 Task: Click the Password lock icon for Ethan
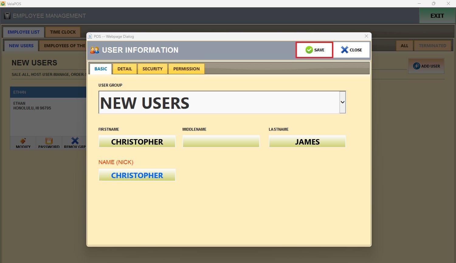click(49, 141)
